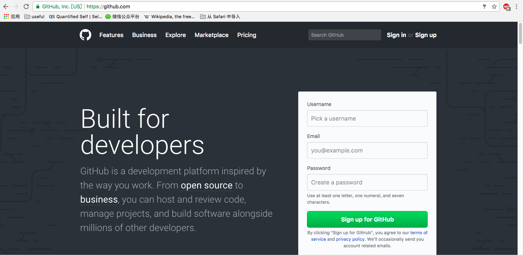Follow the 'open source' link
This screenshot has width=523, height=256.
207,186
